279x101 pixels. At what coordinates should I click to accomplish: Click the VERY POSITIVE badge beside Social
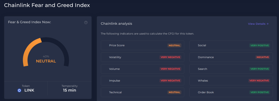(x=260, y=45)
